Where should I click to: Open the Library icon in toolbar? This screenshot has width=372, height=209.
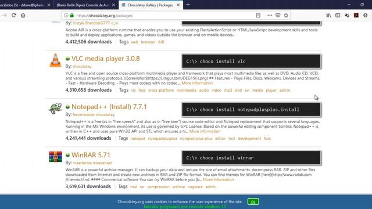328,16
